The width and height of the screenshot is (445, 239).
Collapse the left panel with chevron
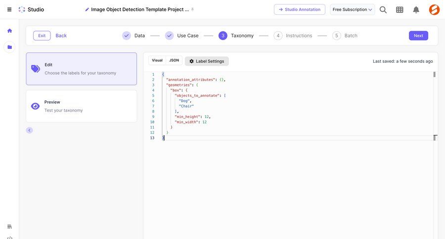29,130
